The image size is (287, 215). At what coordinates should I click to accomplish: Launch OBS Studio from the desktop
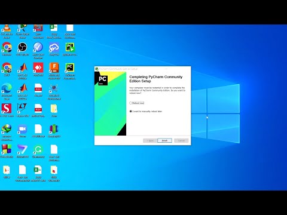coord(22,49)
